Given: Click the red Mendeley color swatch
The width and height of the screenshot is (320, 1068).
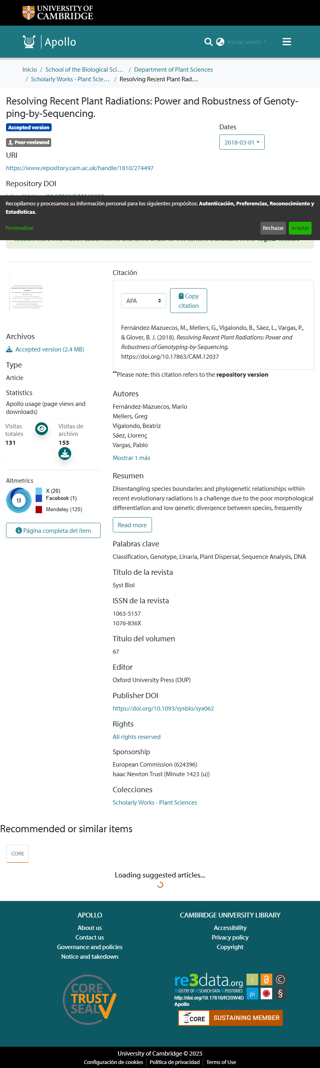Looking at the screenshot, I should pos(39,510).
